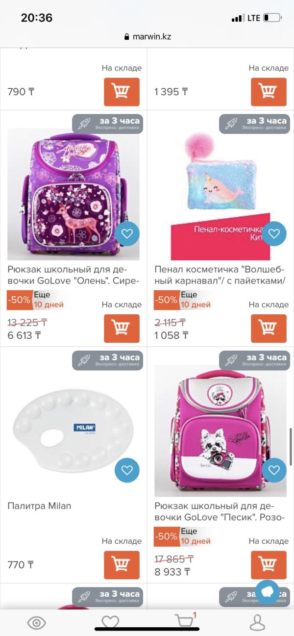Screen dimensions: 294x636
Task: Toggle wishlist heart on Milan palette
Action: tap(127, 471)
